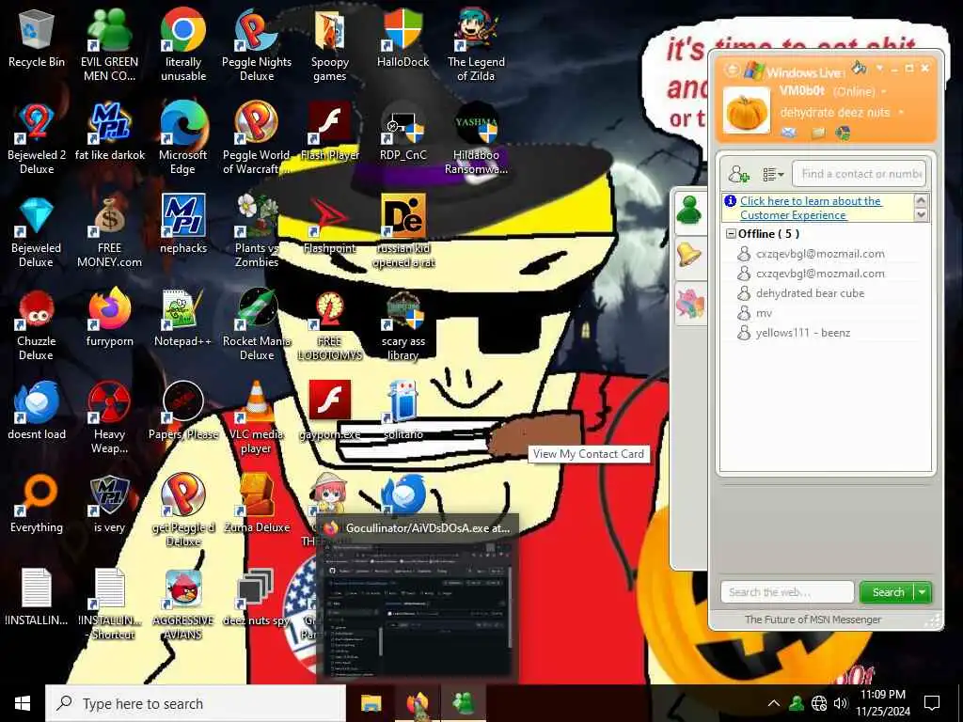
Task: Open the status dropdown next to (Online)
Action: 884,92
